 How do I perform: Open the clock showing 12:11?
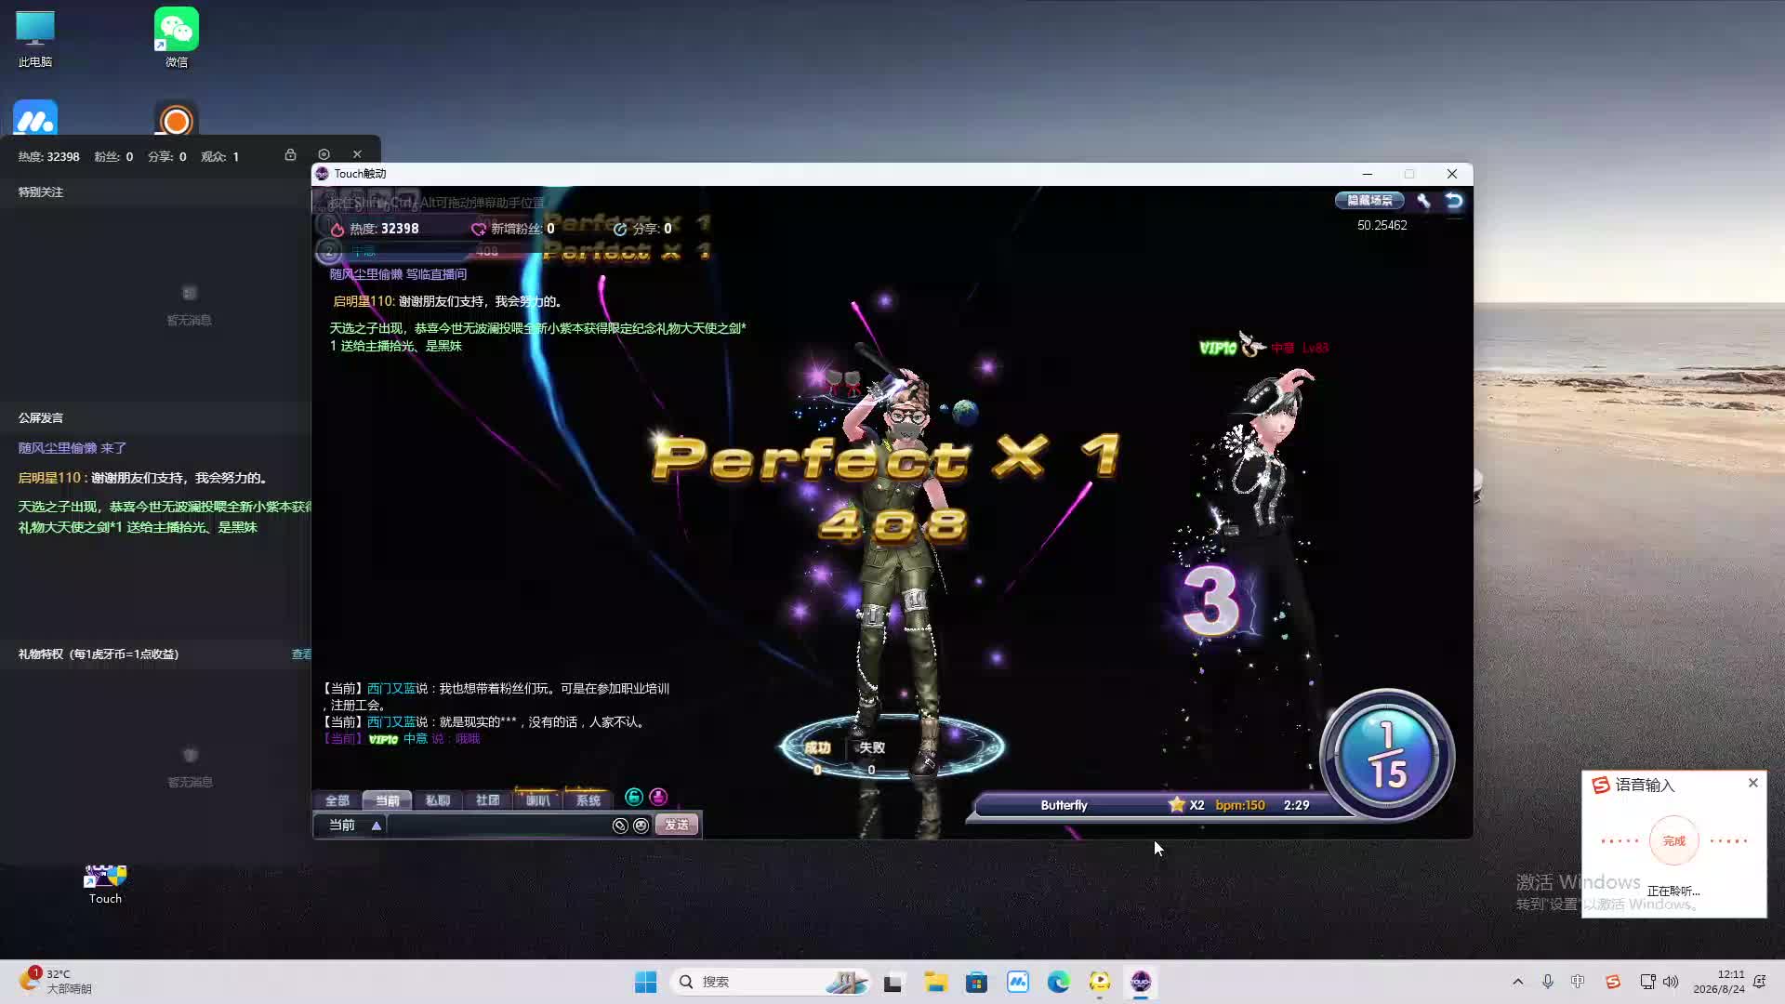click(1719, 982)
